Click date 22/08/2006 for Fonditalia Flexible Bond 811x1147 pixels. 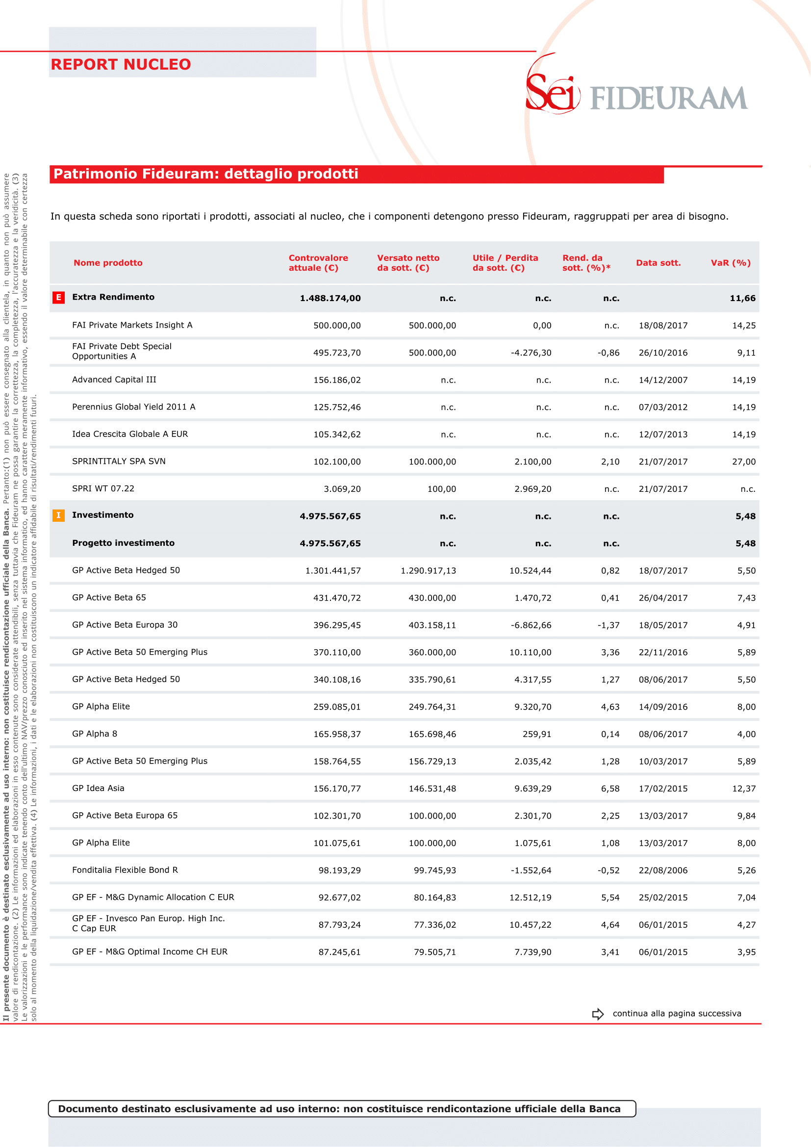[x=663, y=870]
